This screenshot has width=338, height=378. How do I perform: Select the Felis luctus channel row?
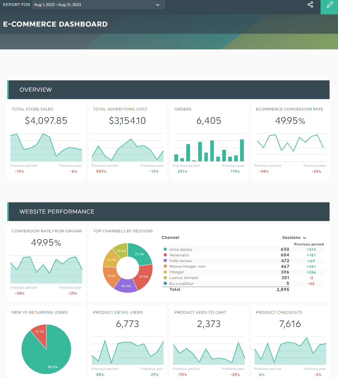click(x=180, y=261)
